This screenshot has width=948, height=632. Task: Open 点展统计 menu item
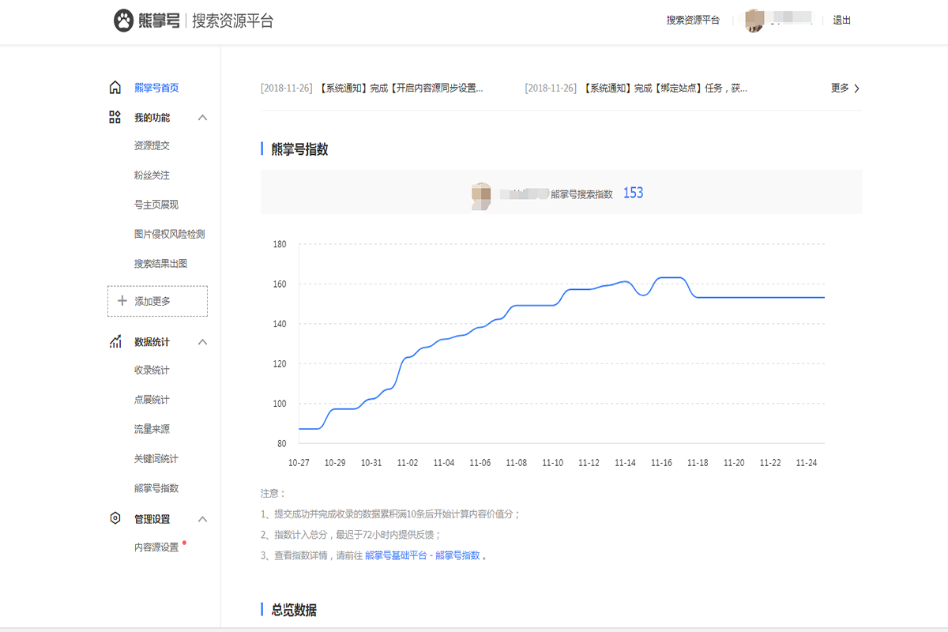(x=152, y=400)
